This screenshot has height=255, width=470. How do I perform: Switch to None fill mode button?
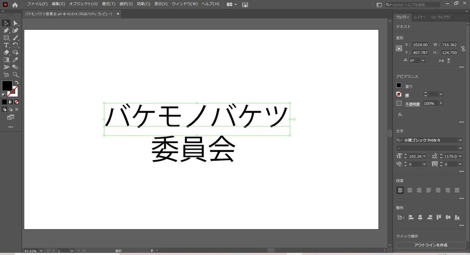pos(16,102)
